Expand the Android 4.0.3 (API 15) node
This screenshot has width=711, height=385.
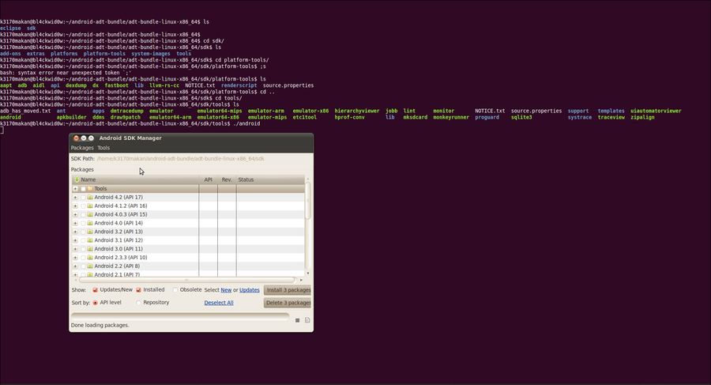(x=75, y=215)
